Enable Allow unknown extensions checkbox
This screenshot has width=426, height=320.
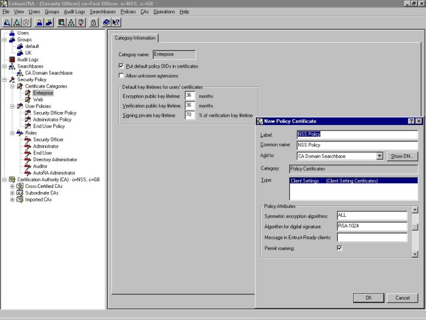(121, 76)
